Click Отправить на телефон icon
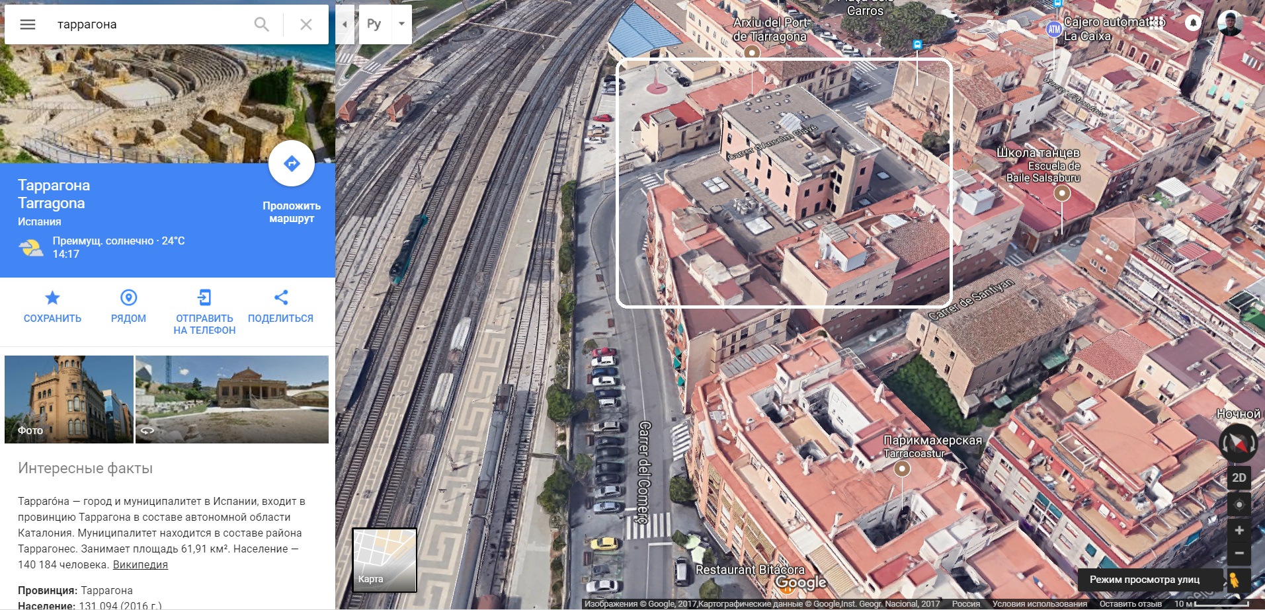 [x=204, y=297]
